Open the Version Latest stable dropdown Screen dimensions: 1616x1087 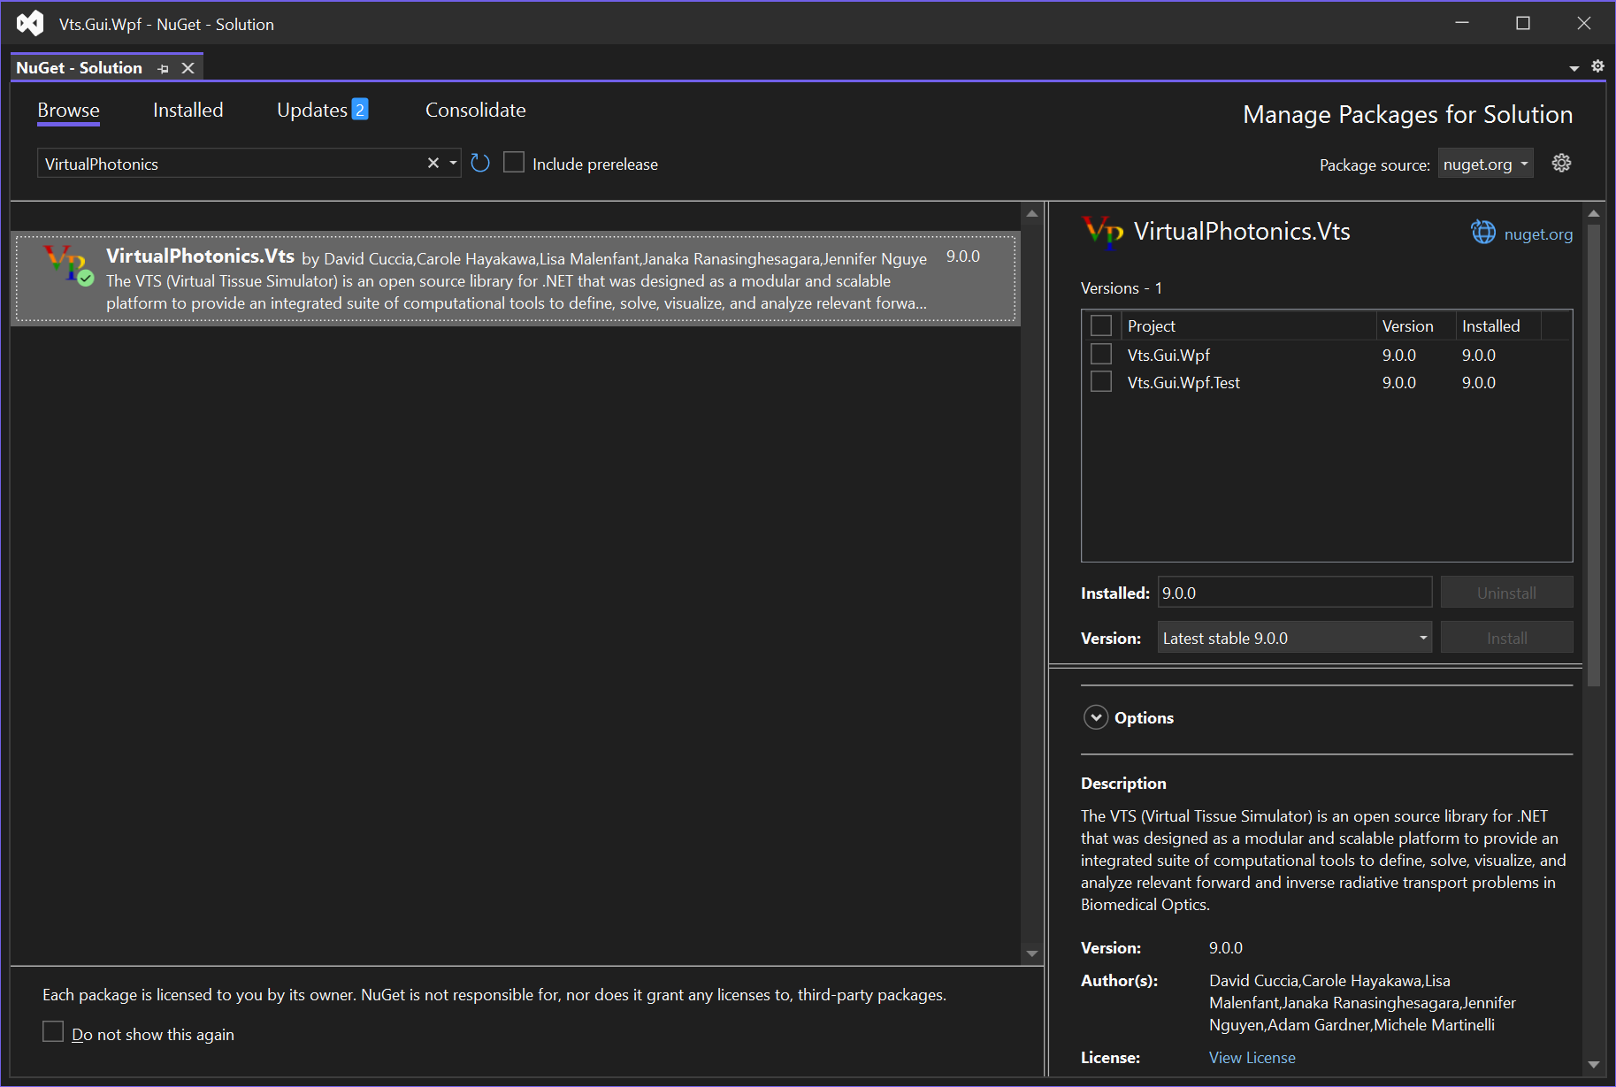coord(1295,638)
